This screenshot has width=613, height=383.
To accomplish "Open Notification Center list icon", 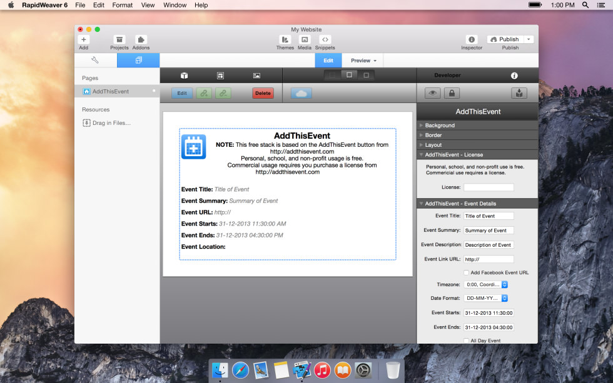I will click(601, 5).
